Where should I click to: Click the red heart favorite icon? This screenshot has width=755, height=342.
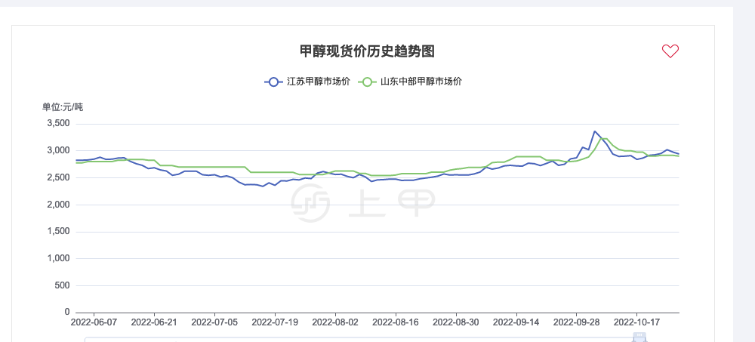tap(670, 51)
